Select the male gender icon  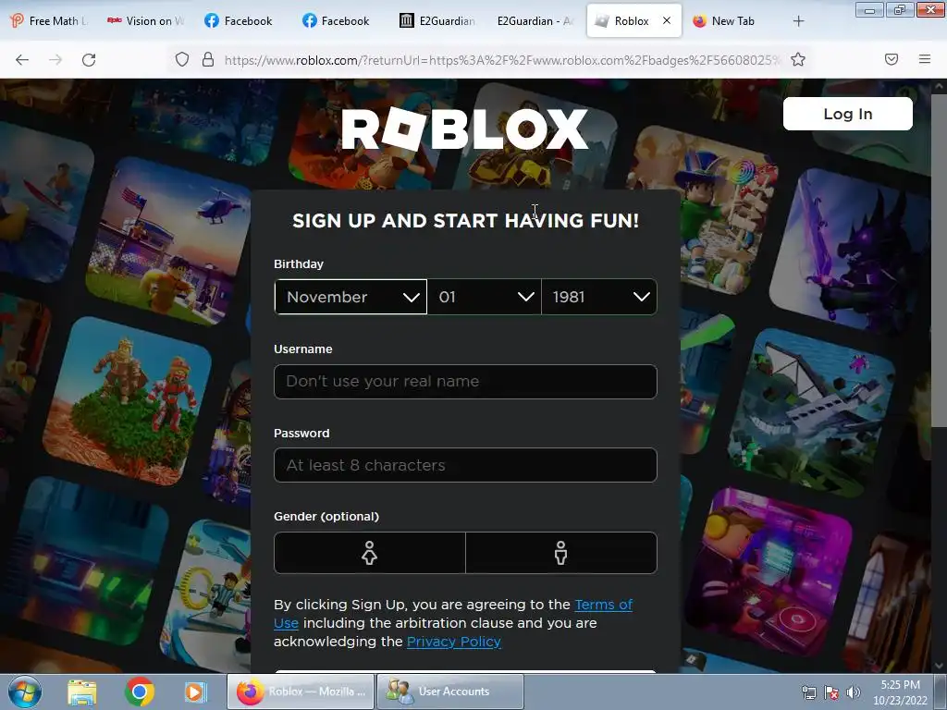[561, 553]
